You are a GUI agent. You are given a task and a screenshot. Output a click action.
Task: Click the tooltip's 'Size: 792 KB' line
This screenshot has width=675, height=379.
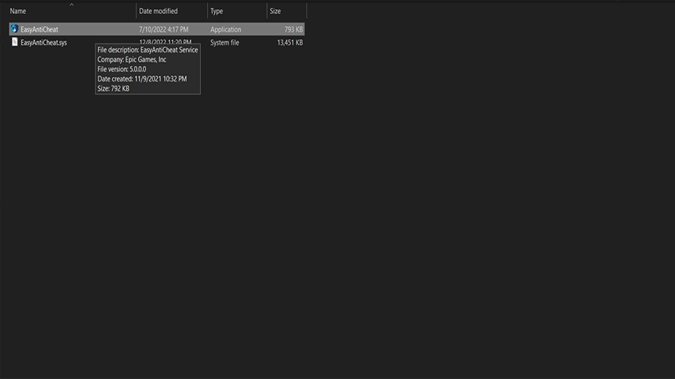(x=113, y=88)
